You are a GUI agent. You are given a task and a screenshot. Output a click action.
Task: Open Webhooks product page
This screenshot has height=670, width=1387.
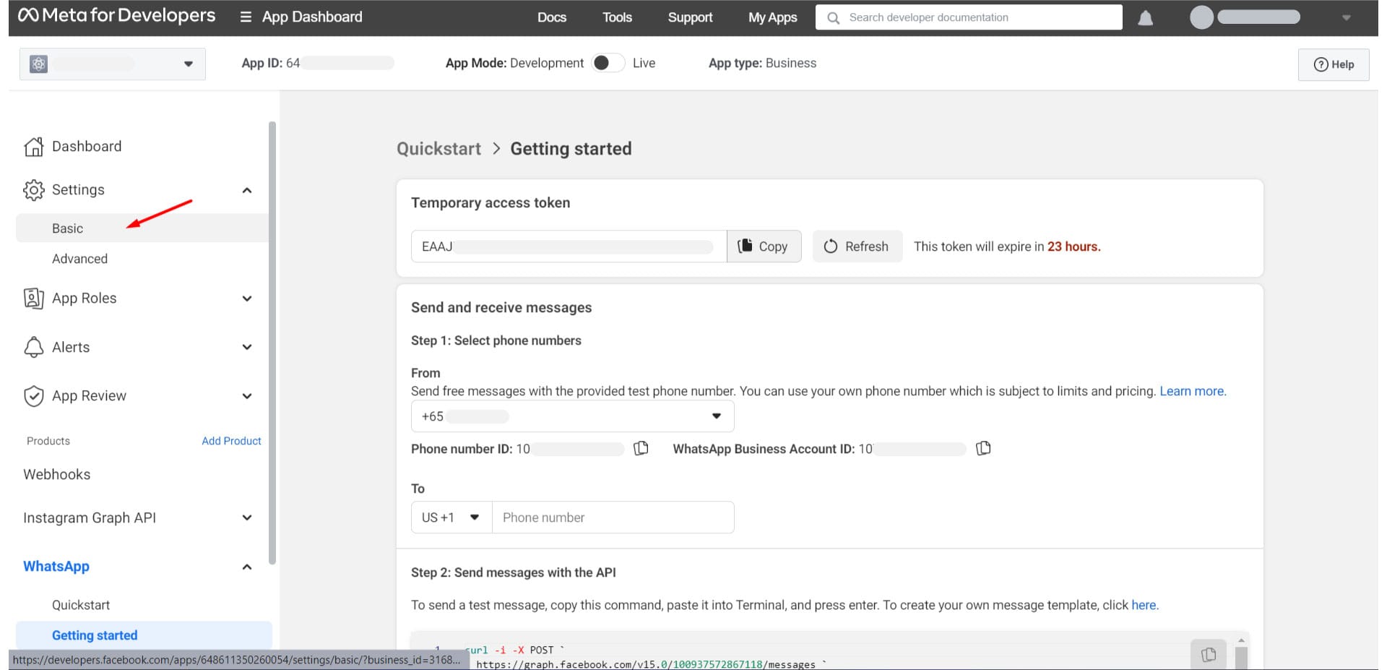point(57,474)
